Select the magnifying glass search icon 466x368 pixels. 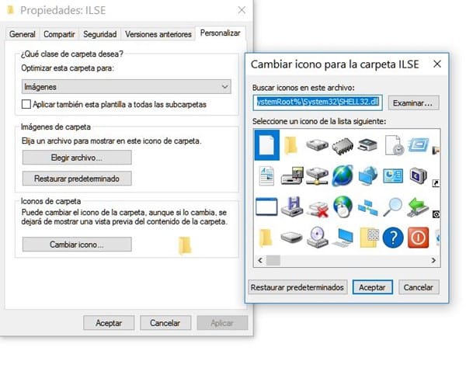pyautogui.click(x=392, y=207)
